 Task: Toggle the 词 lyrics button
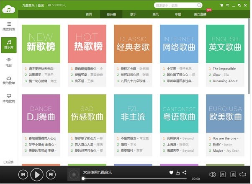(223, 174)
